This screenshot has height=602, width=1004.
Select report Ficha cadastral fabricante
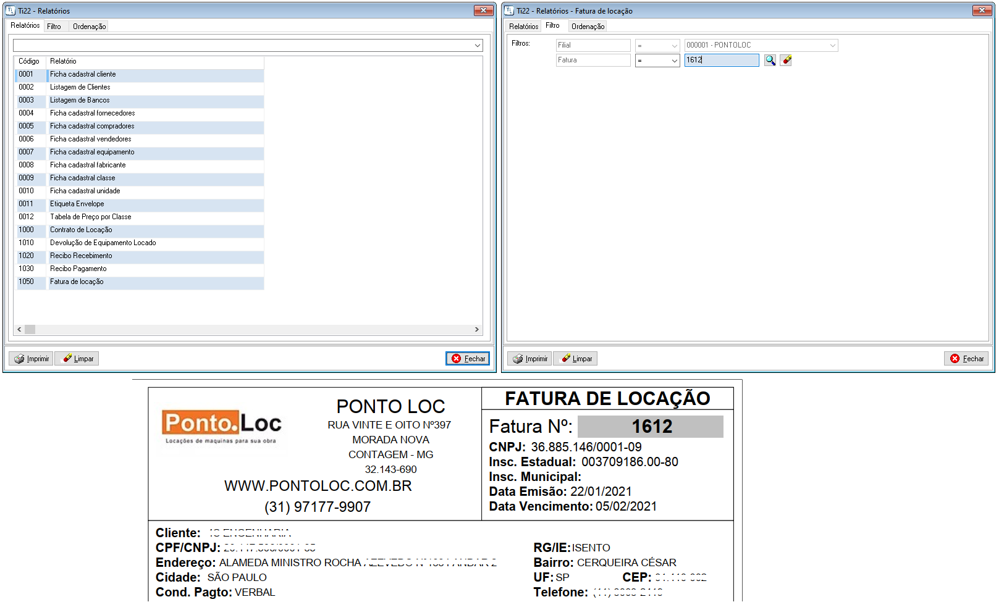tap(155, 165)
